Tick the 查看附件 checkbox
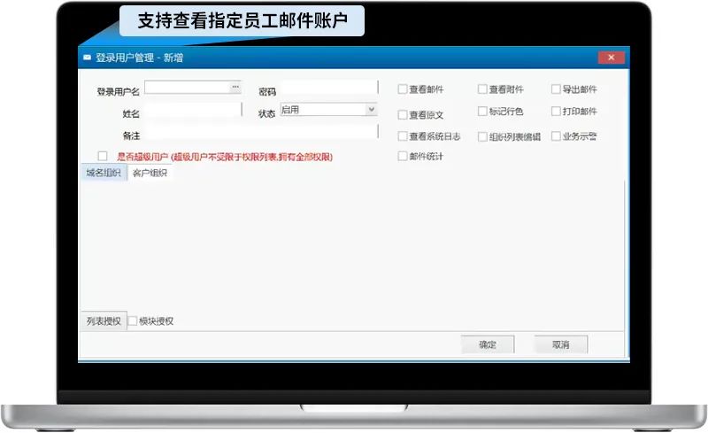Image resolution: width=708 pixels, height=433 pixels. (482, 89)
